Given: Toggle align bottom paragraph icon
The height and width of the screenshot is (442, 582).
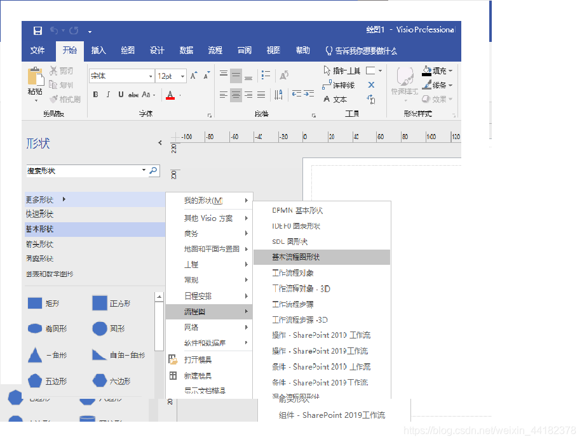Looking at the screenshot, I should pos(248,76).
